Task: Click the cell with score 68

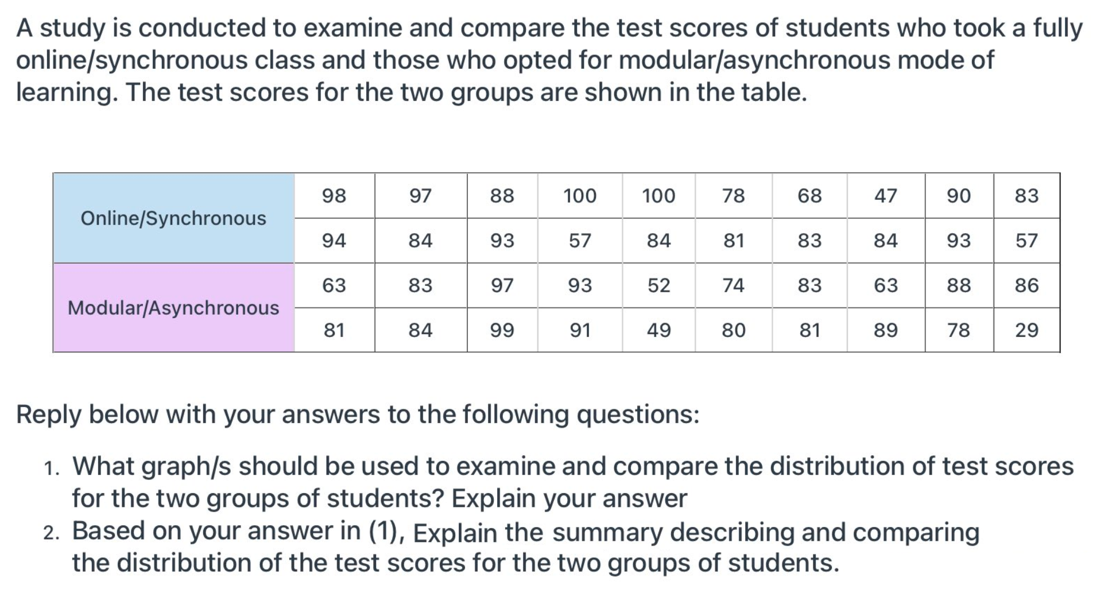Action: (x=809, y=196)
